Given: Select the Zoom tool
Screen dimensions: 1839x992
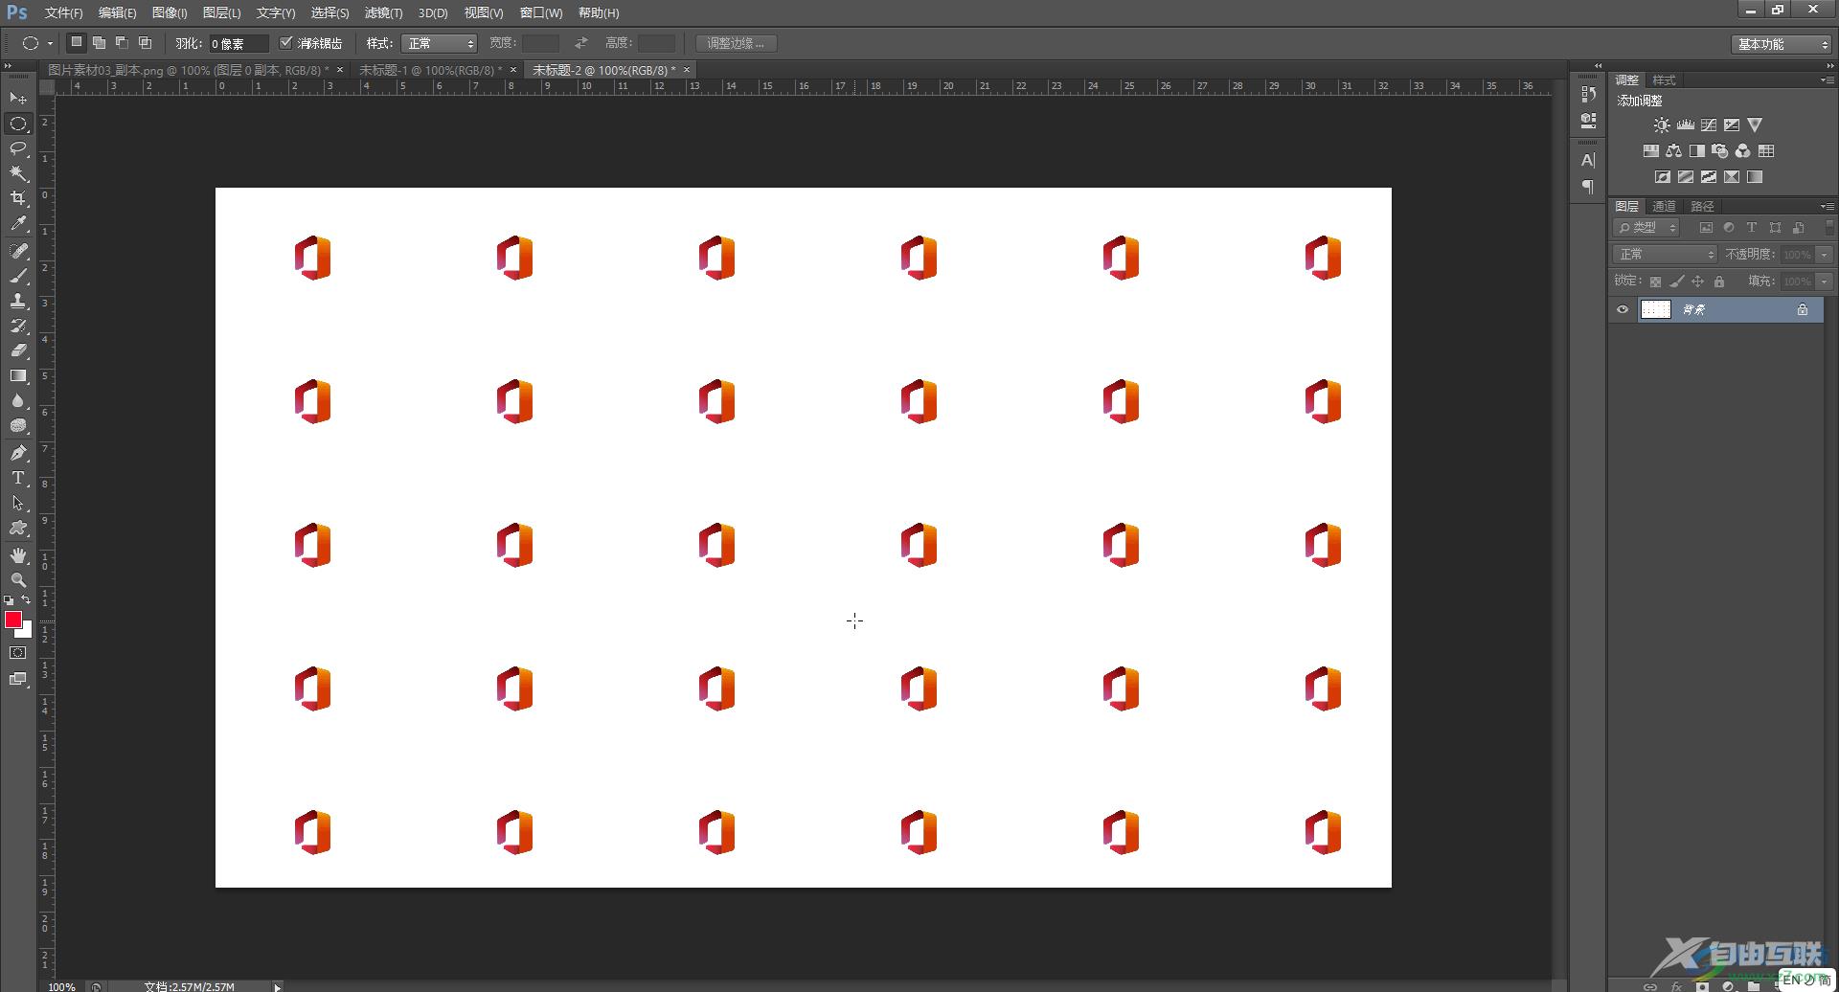Looking at the screenshot, I should [x=18, y=580].
